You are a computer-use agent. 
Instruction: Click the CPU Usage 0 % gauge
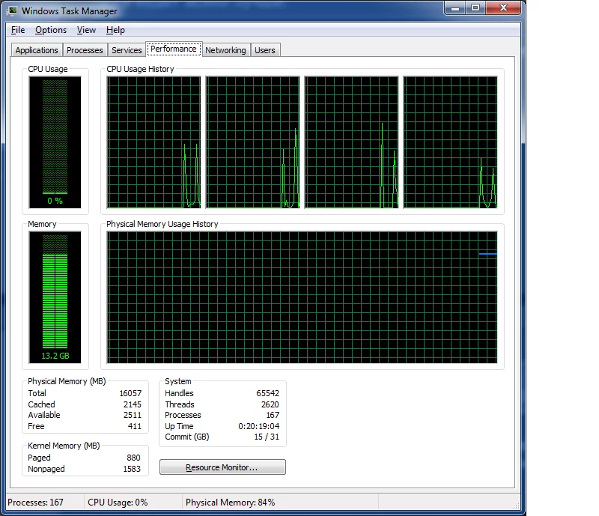click(x=55, y=142)
